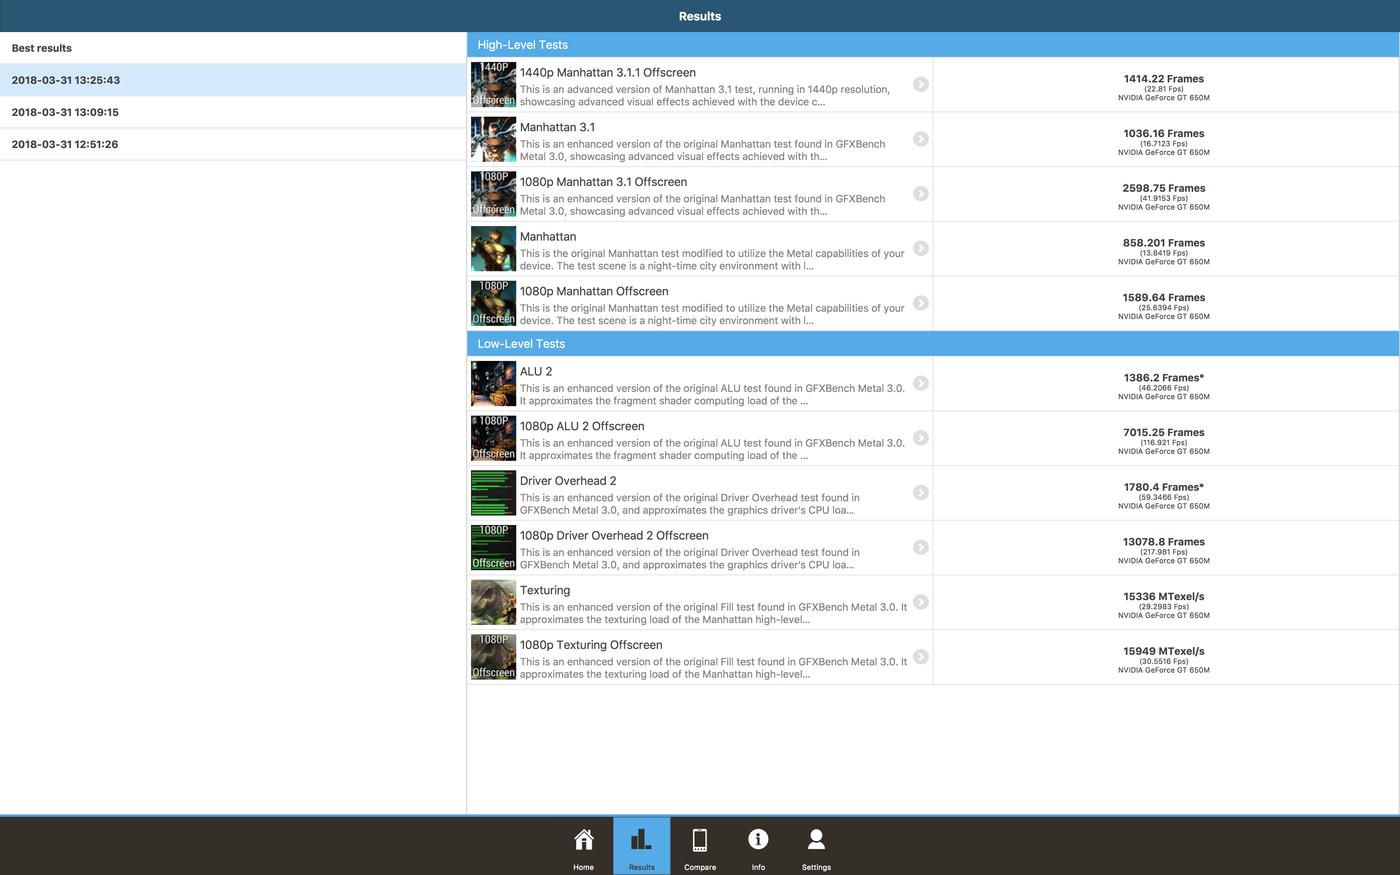The height and width of the screenshot is (875, 1400).
Task: Select result session 2018-03-31 13:25:43
Action: [x=65, y=80]
